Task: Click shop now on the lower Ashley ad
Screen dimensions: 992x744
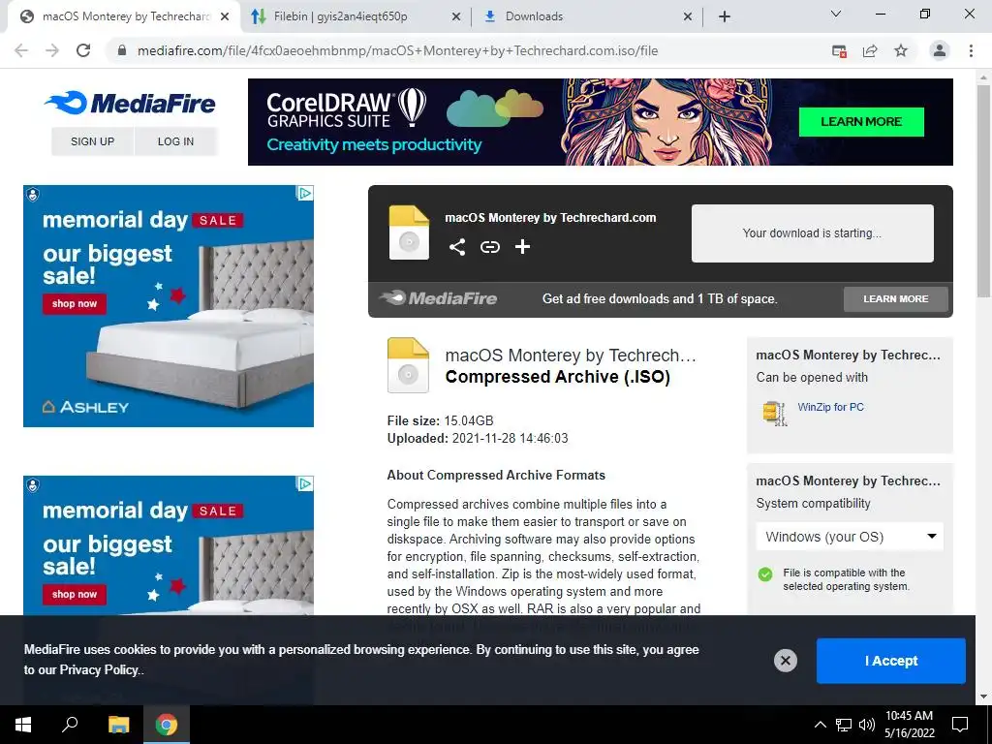Action: point(75,594)
